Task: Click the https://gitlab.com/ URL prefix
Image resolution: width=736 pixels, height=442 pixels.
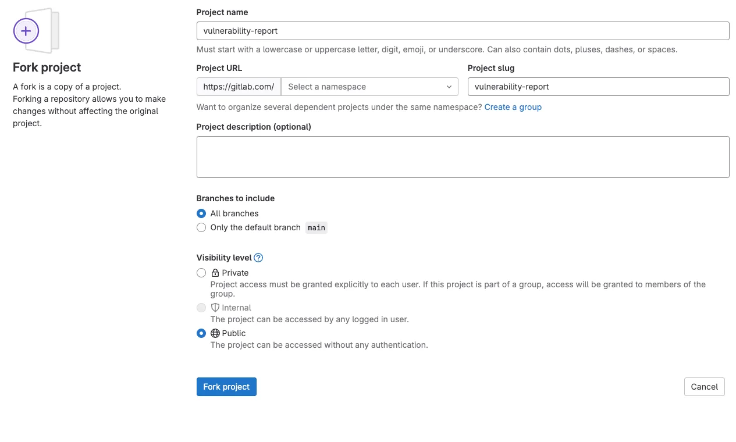Action: [239, 87]
